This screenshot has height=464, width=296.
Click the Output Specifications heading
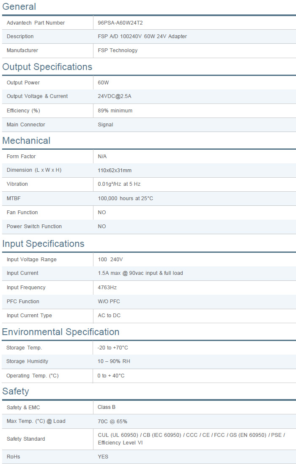(x=47, y=67)
